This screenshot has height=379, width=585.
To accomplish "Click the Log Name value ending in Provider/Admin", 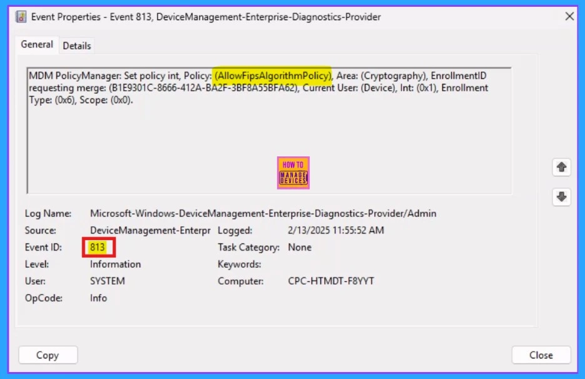I will 263,213.
